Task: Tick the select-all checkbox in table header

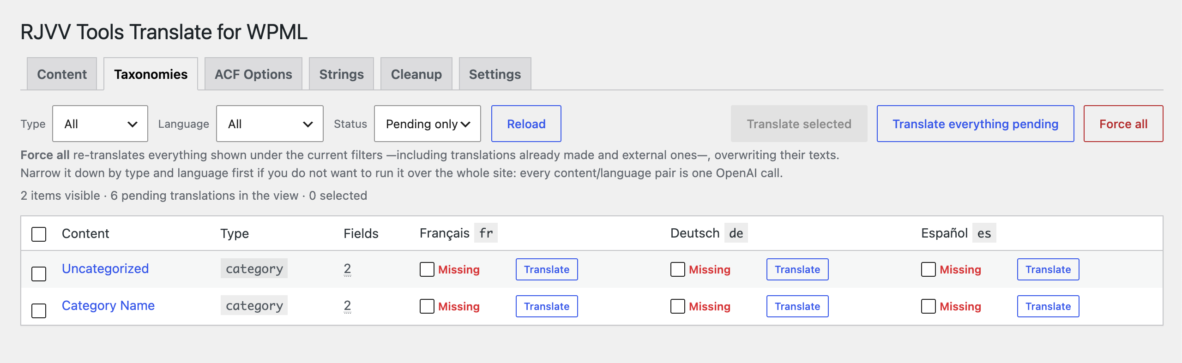Action: click(x=39, y=234)
